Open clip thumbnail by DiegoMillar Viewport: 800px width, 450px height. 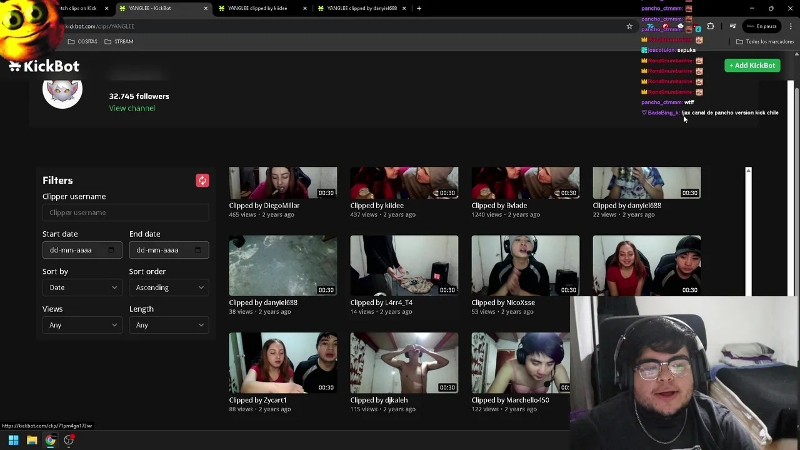click(x=282, y=182)
